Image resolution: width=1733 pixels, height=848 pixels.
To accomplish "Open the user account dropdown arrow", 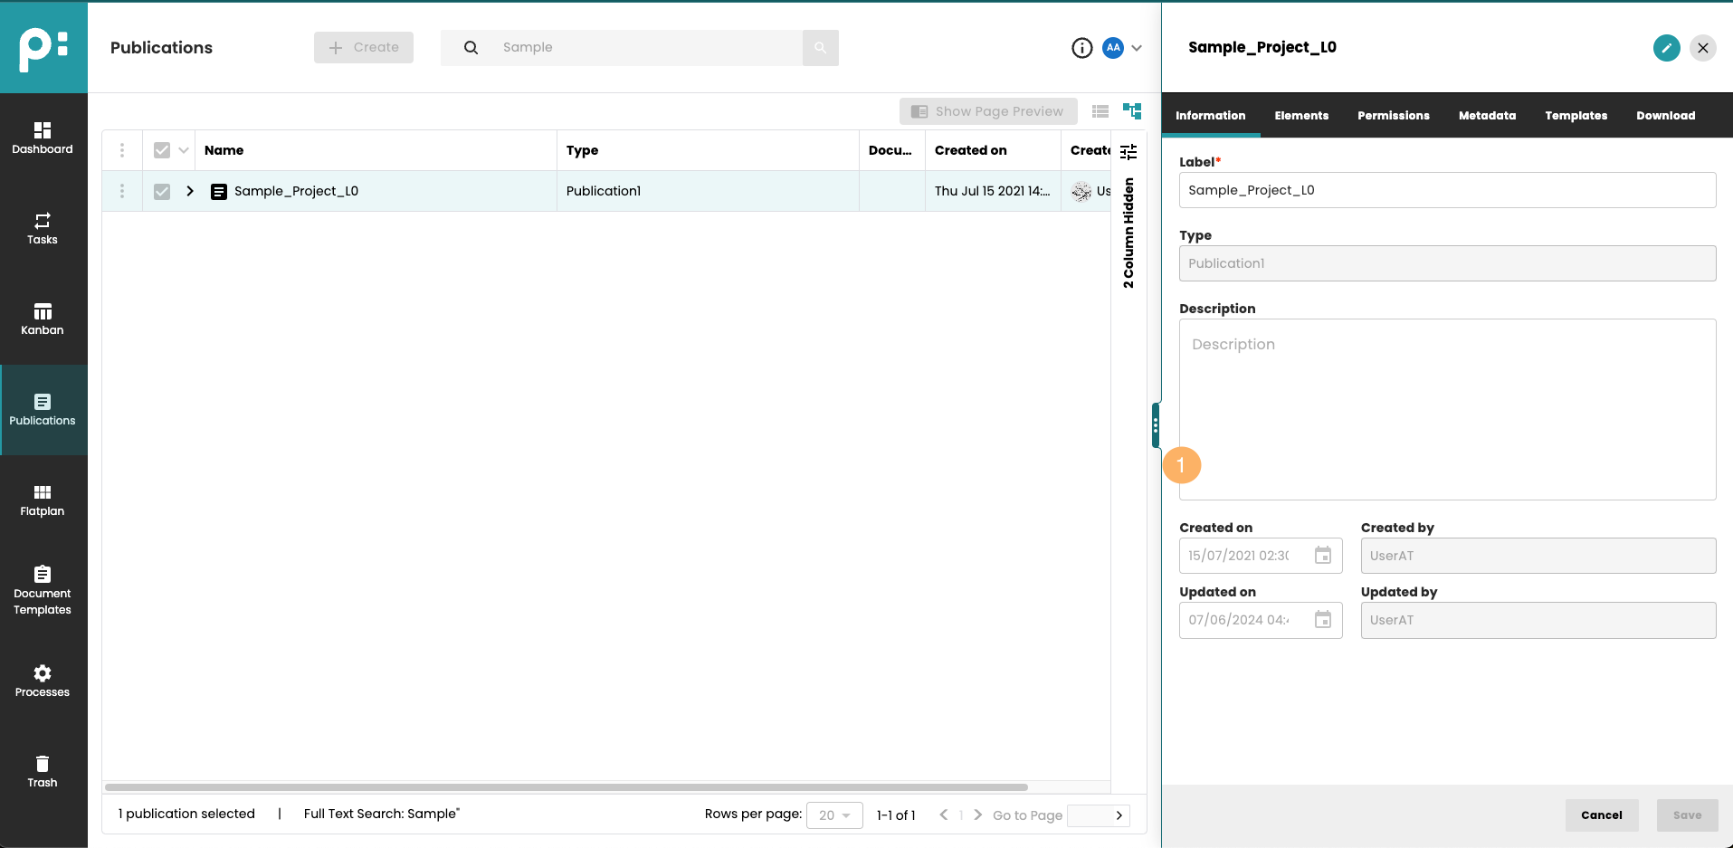I will click(1137, 48).
